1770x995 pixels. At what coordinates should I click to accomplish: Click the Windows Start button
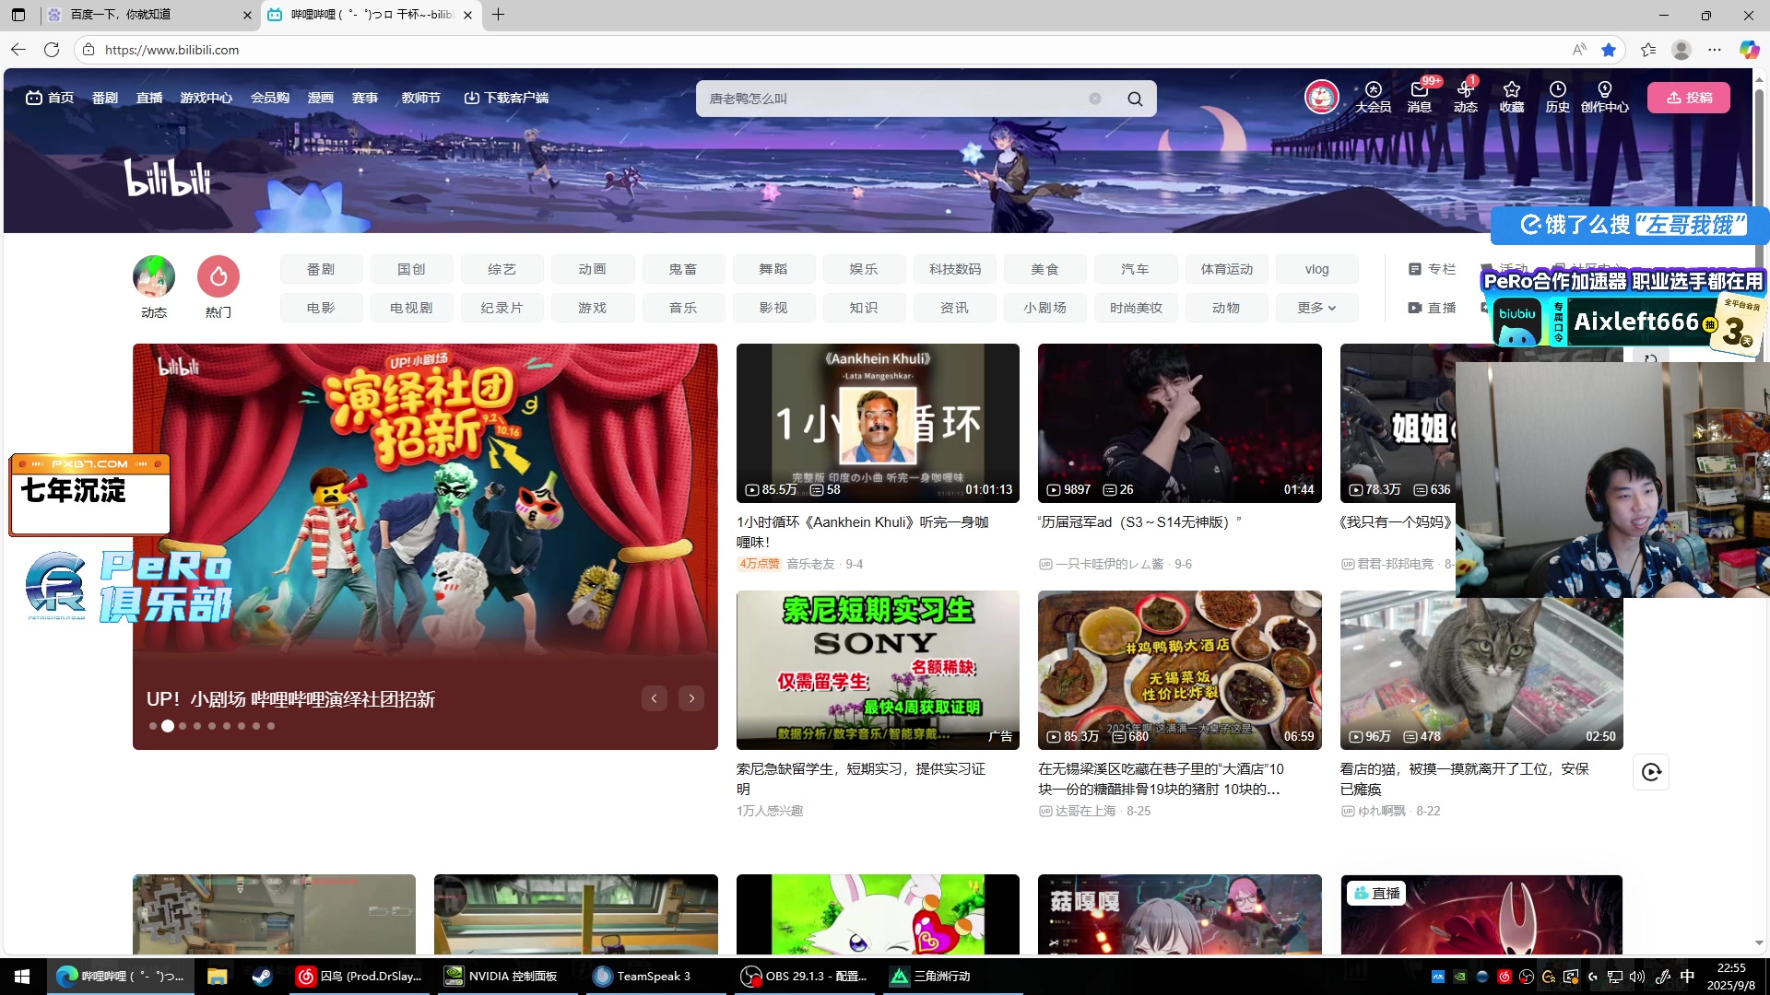[22, 977]
